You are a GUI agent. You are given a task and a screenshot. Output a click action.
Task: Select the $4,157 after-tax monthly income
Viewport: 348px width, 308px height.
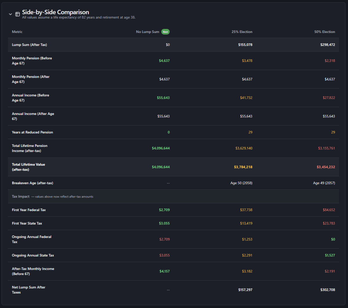pyautogui.click(x=164, y=271)
